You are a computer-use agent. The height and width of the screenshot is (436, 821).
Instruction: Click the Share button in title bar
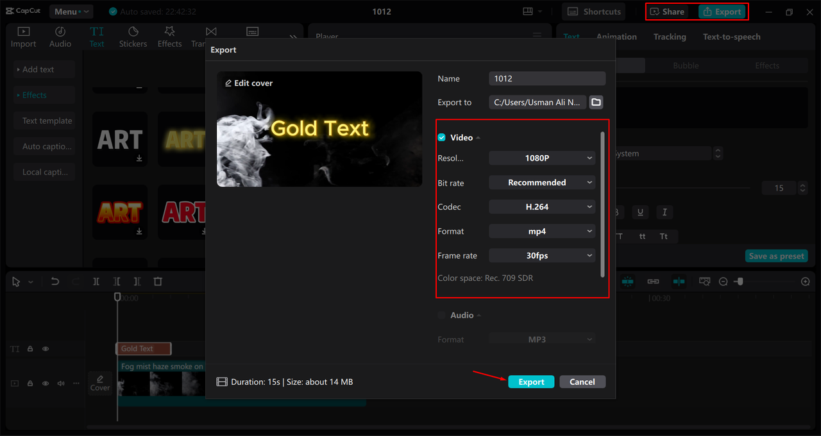click(668, 12)
